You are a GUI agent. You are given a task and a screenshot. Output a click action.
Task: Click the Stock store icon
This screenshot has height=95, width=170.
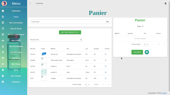click(x=3, y=70)
